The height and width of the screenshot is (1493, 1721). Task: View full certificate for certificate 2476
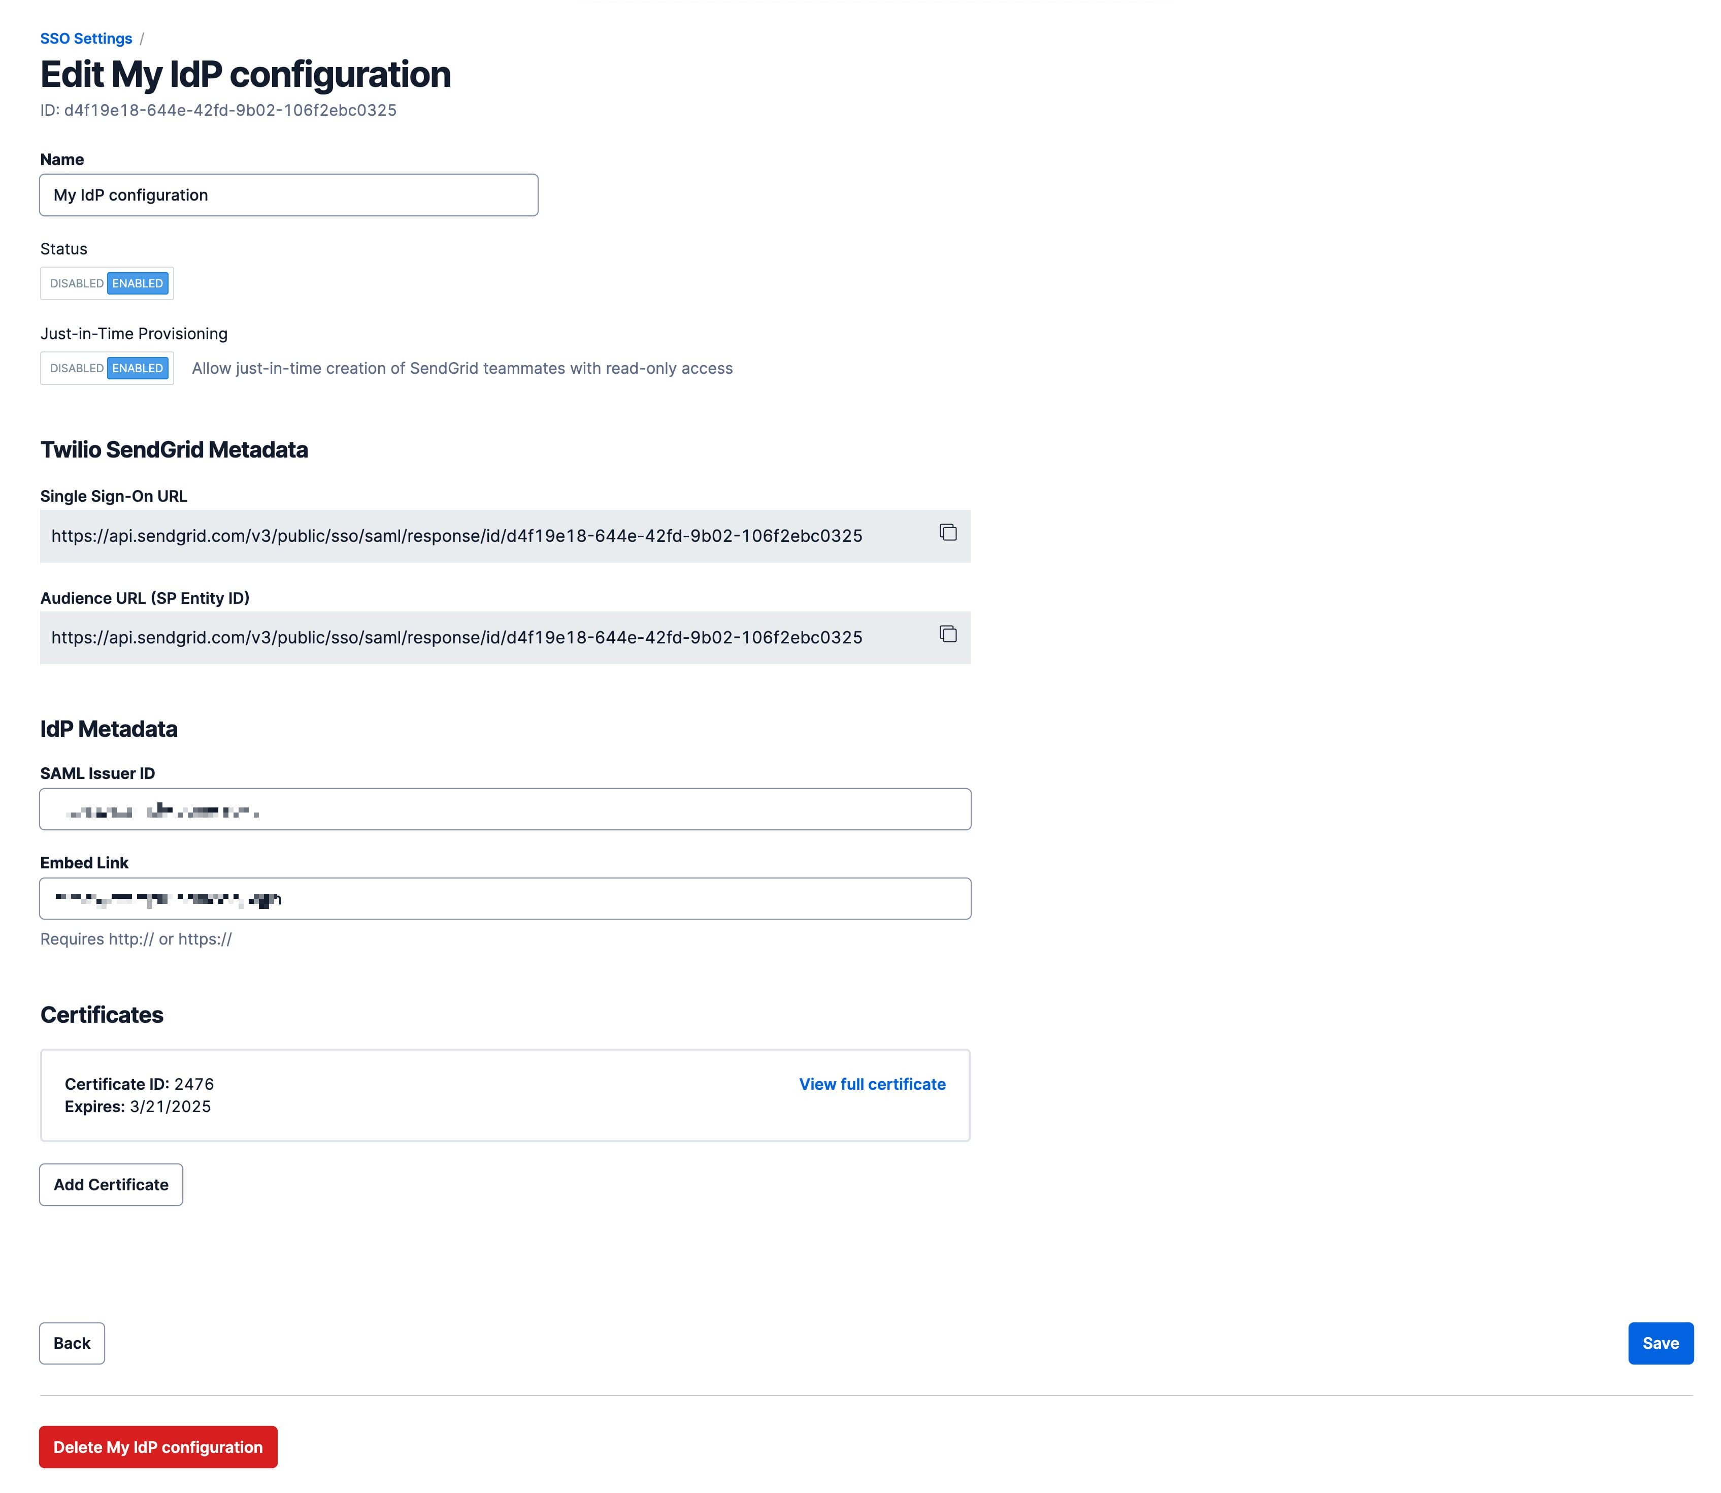(x=871, y=1084)
